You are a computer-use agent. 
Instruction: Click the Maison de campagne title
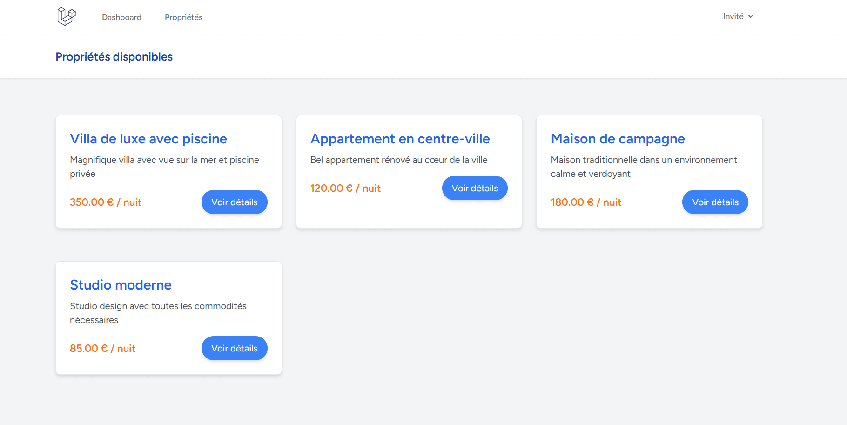pyautogui.click(x=618, y=139)
